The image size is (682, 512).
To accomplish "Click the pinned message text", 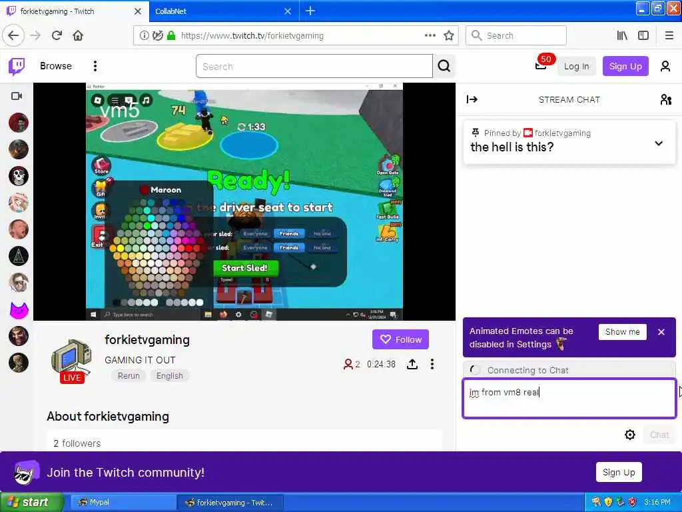I will pyautogui.click(x=512, y=147).
